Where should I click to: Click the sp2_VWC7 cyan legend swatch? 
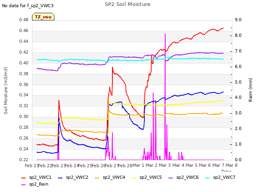pyautogui.click(x=207, y=178)
